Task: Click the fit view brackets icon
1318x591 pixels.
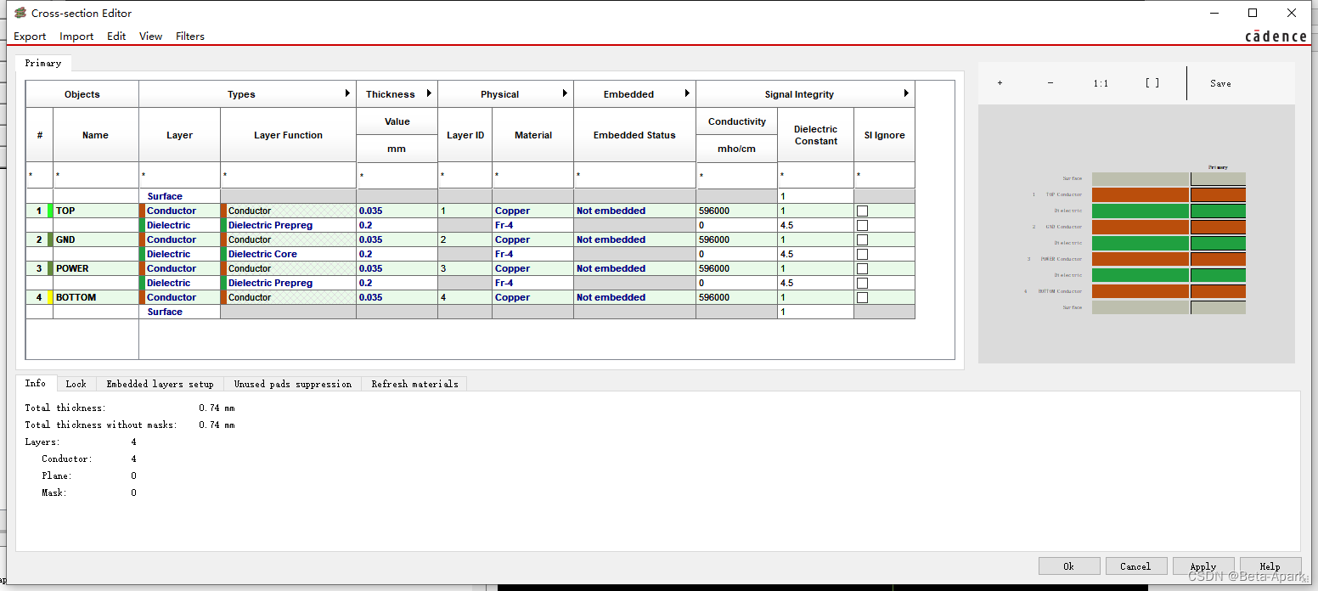Action: pyautogui.click(x=1152, y=83)
